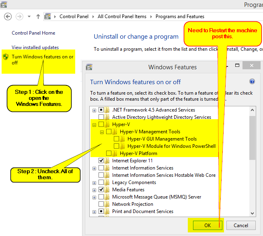Click folder icon next to Hyper-V

[107, 124]
